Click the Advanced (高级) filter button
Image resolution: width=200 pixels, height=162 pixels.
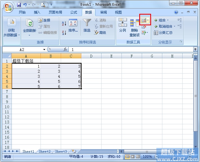pos(100,33)
